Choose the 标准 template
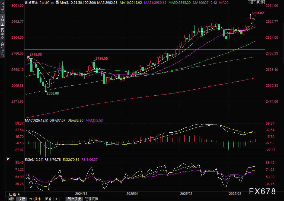 click(48, 199)
